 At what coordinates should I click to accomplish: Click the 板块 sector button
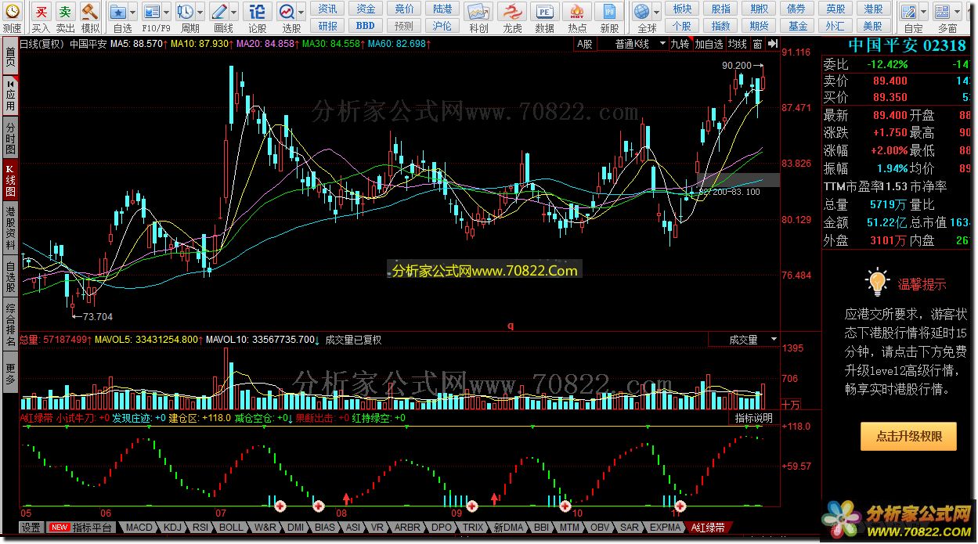point(682,9)
